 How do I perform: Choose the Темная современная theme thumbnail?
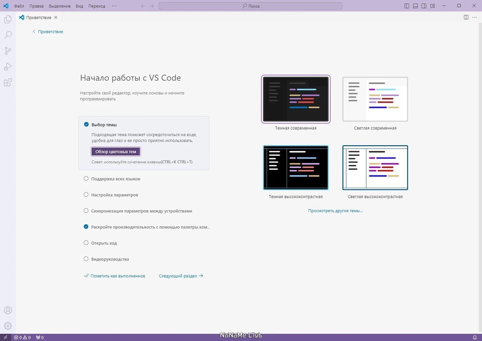pos(296,99)
